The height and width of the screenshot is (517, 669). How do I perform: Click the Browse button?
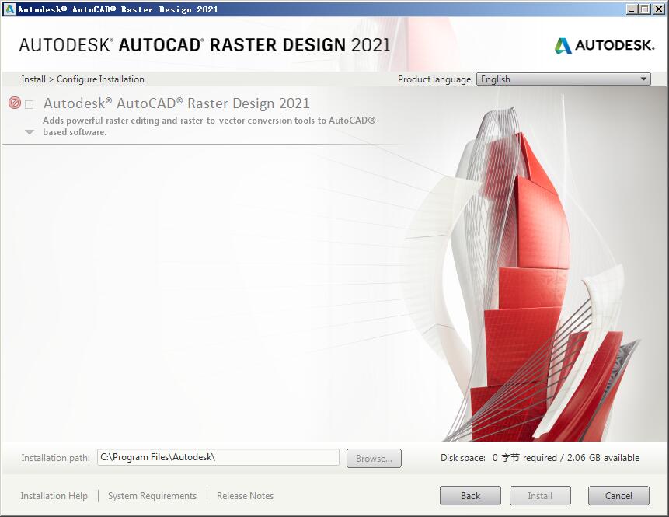coord(374,458)
